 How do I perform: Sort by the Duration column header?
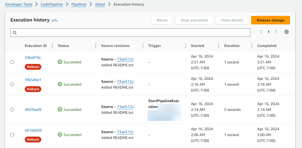pos(232,46)
